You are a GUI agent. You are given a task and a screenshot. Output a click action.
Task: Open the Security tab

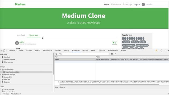[85, 50]
